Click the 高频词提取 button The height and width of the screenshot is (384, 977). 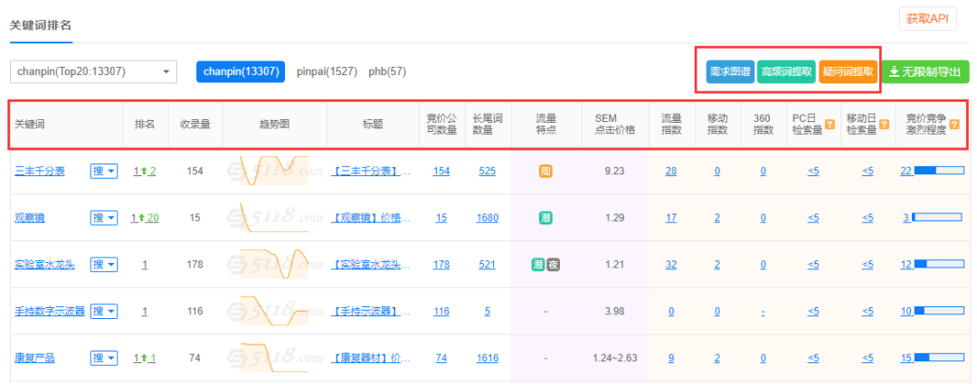pyautogui.click(x=786, y=71)
